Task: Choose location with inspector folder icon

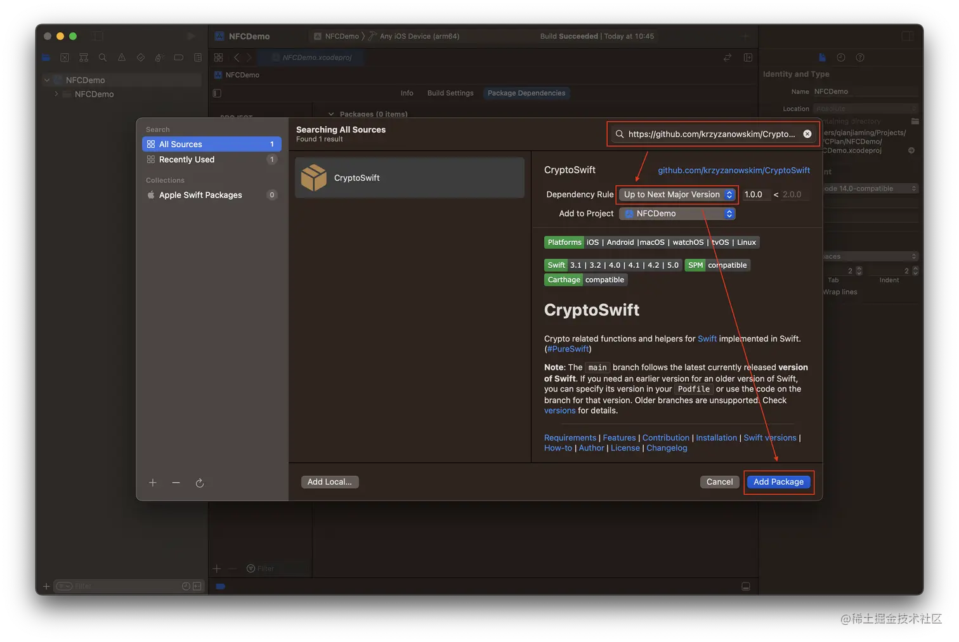Action: 915,121
